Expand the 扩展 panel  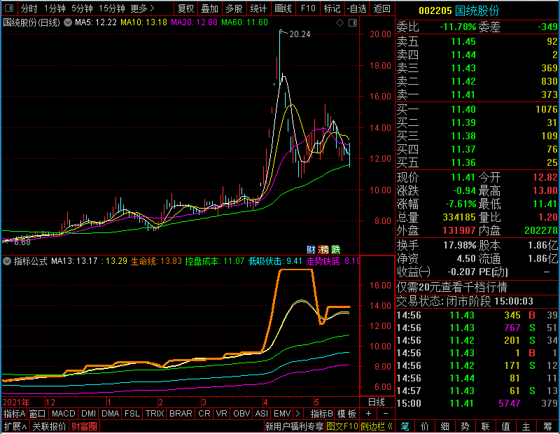point(15,426)
